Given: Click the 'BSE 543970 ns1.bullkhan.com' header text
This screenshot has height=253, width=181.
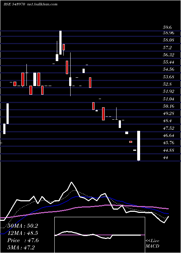Looking at the screenshot, I should coord(30,4).
